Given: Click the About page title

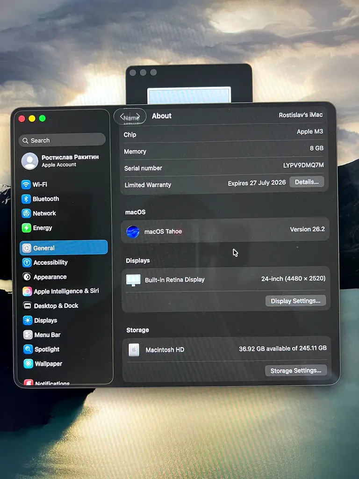Looking at the screenshot, I should click(x=162, y=116).
